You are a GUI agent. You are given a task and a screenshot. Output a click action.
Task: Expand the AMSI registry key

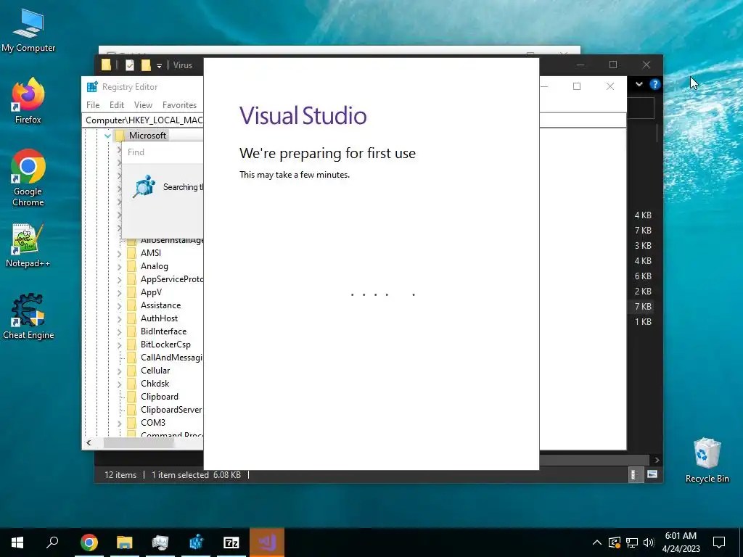click(x=119, y=253)
